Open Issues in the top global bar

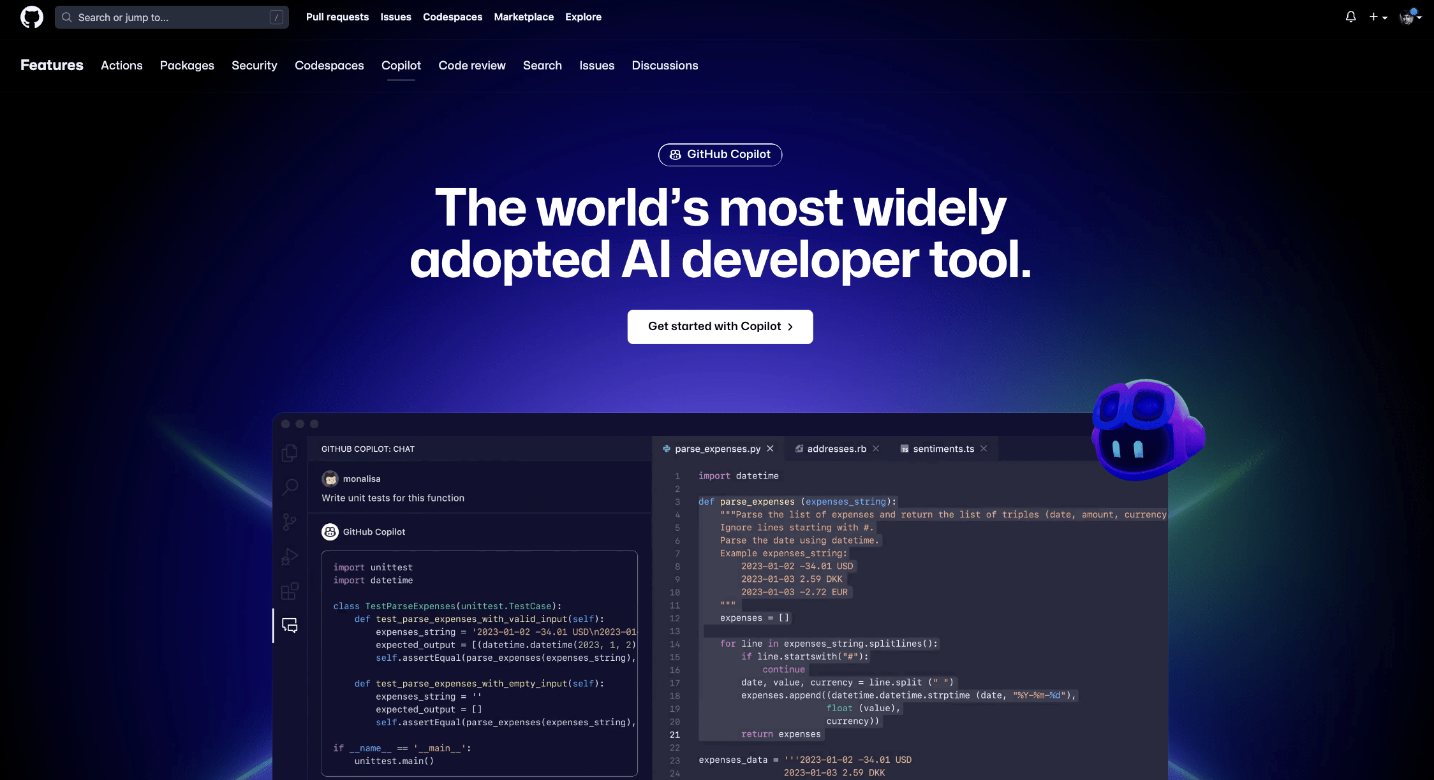click(395, 17)
